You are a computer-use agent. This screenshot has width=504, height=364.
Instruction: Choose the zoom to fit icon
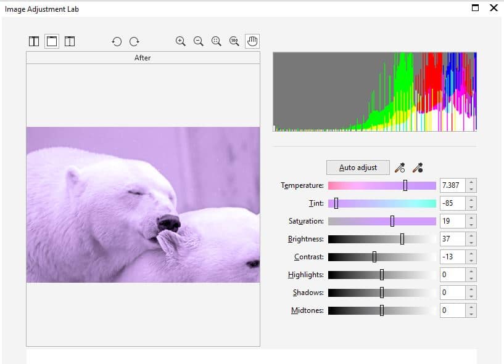(x=217, y=41)
